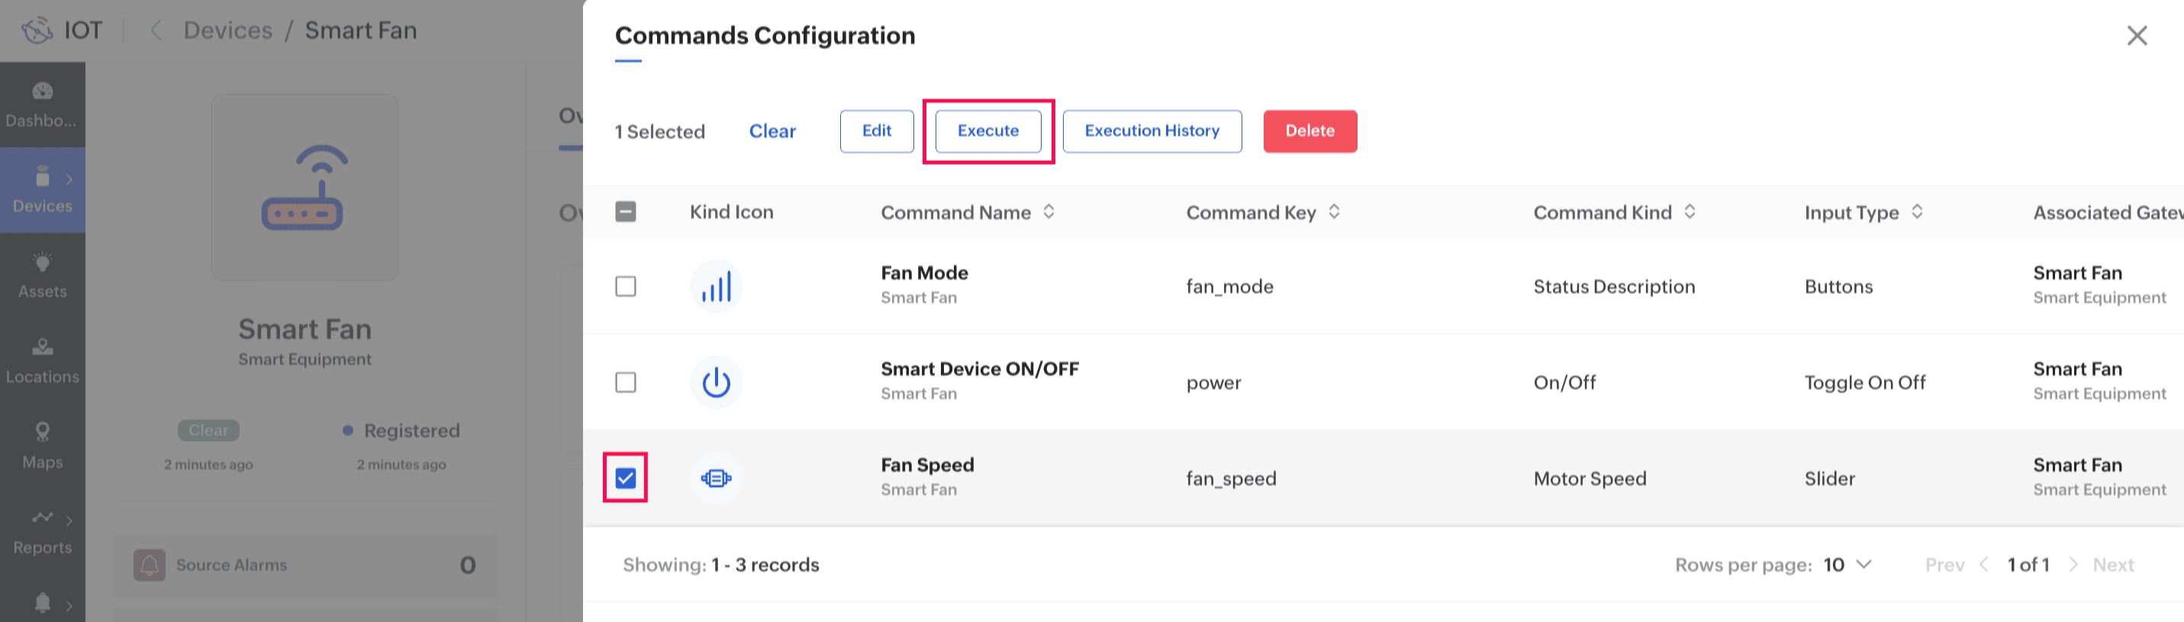The width and height of the screenshot is (2184, 622).
Task: Toggle the header select-all checkbox
Action: coord(626,212)
